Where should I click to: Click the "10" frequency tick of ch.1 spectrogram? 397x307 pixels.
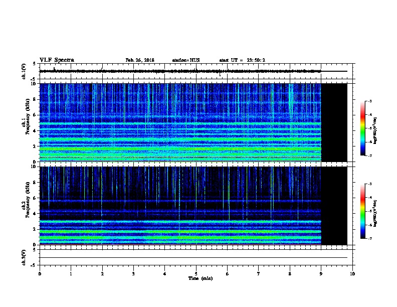[35, 84]
